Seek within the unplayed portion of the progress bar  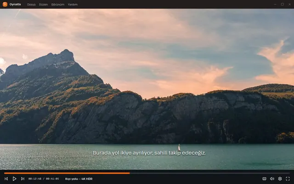click(x=210, y=173)
